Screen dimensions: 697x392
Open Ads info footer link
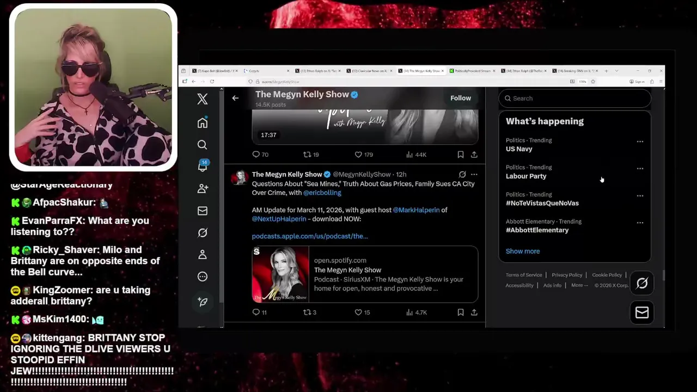tap(552, 285)
